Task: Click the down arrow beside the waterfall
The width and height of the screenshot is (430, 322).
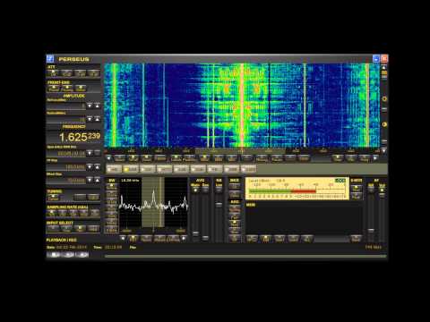Action: tap(384, 150)
